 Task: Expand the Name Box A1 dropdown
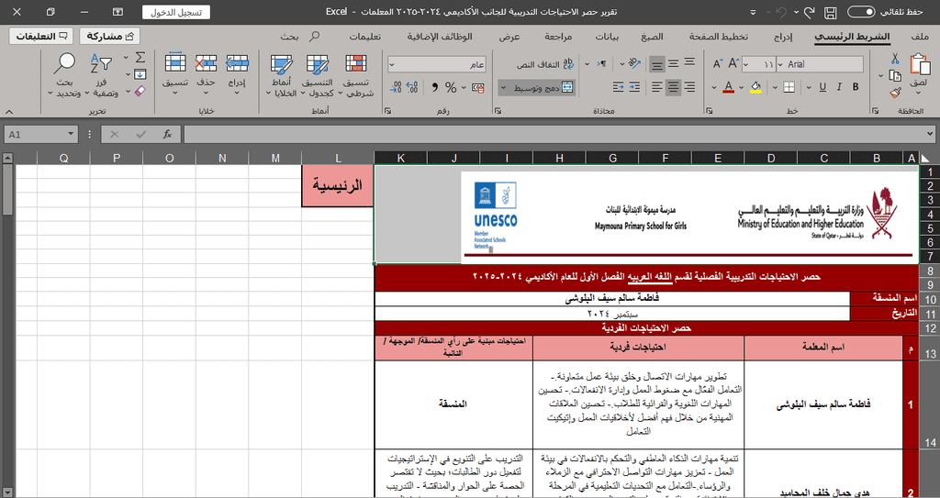click(x=71, y=134)
